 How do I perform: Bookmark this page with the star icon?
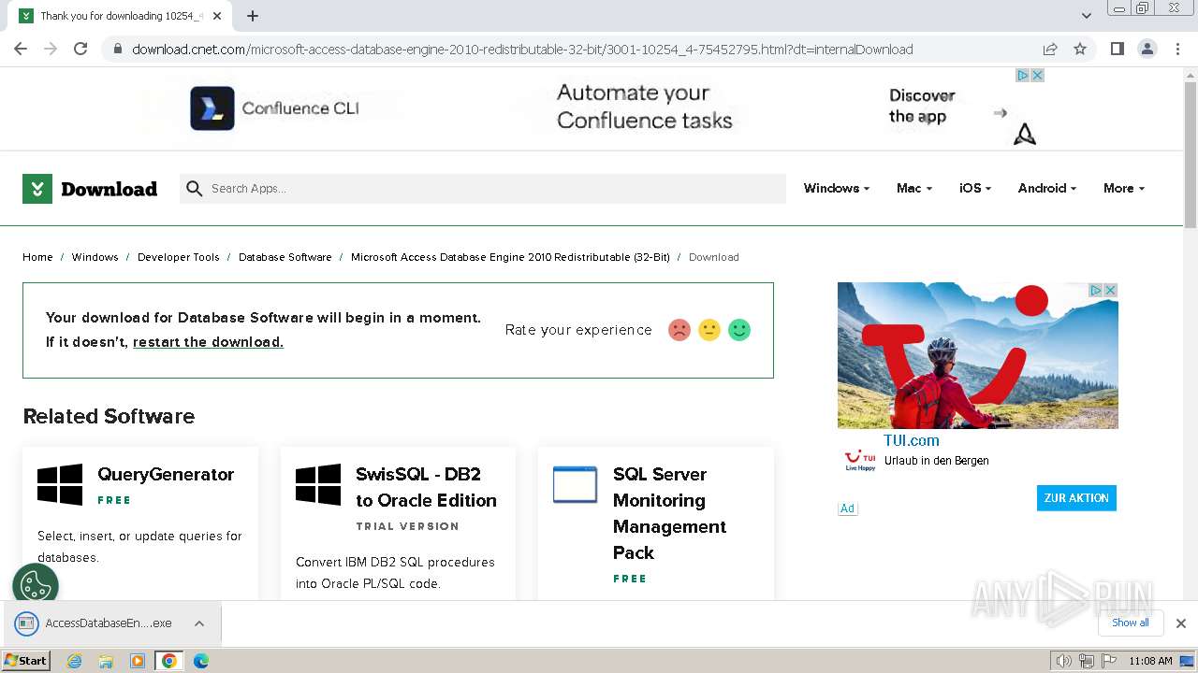tap(1080, 49)
